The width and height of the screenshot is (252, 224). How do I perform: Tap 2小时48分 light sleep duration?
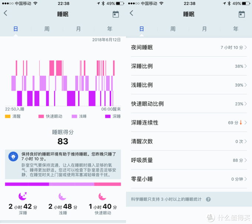(x=63, y=207)
